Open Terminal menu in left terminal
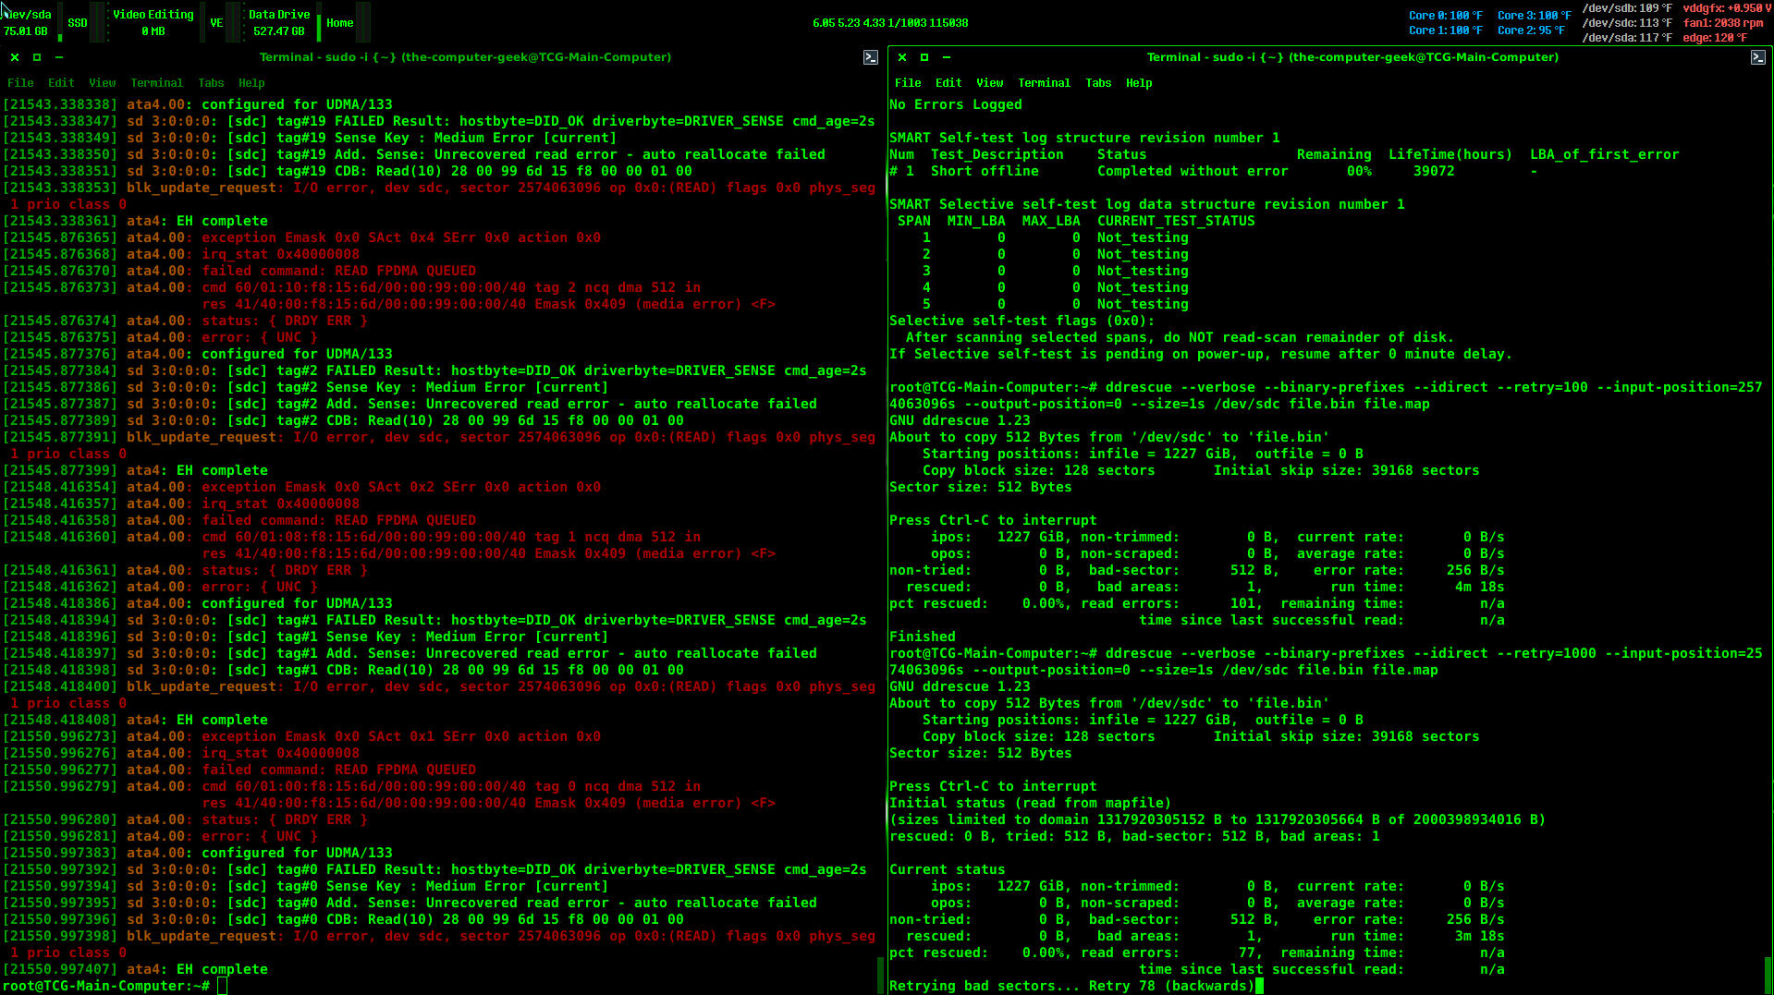This screenshot has height=995, width=1774. 156,83
